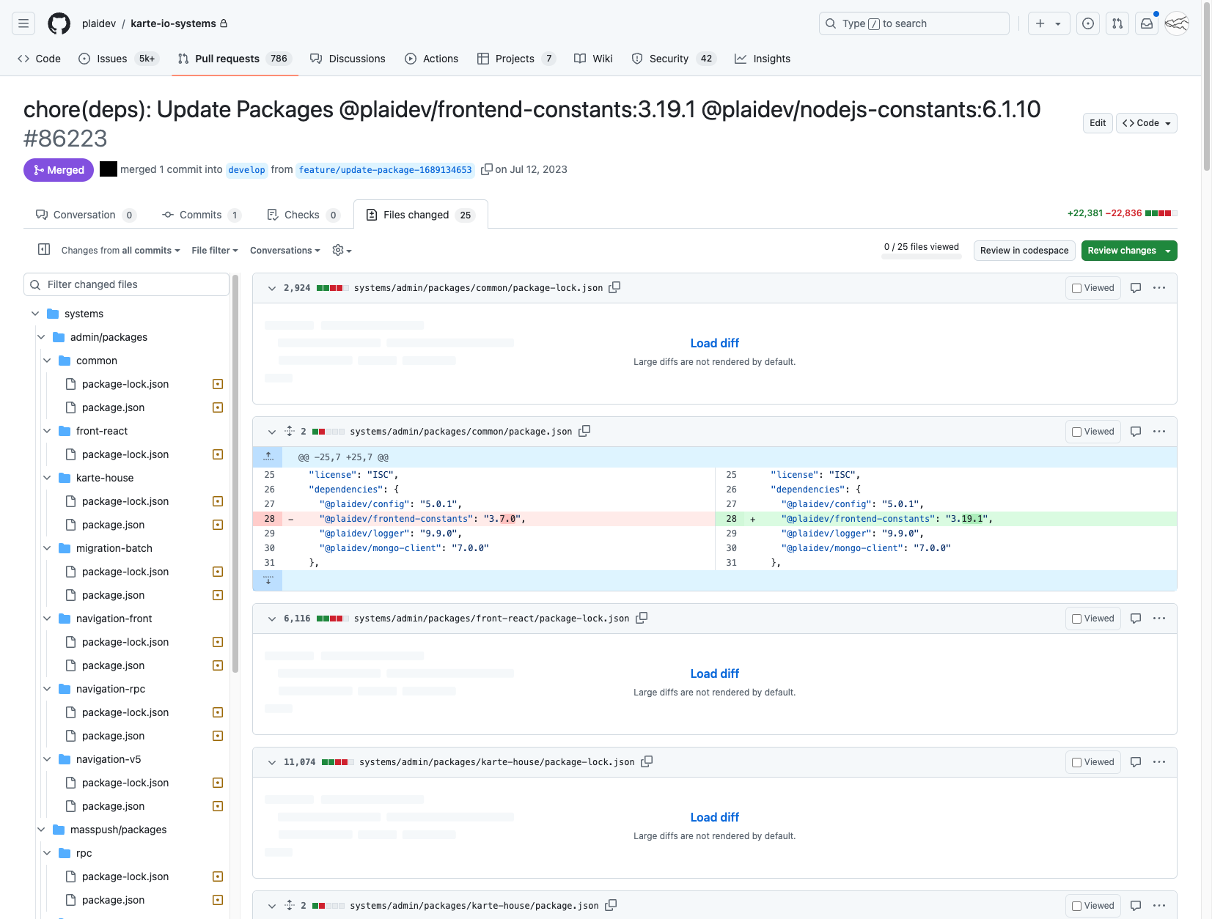Expand diff context above line 25
The image size is (1212, 919).
pos(268,457)
